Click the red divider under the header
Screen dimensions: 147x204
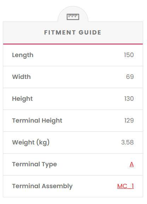pos(73,44)
